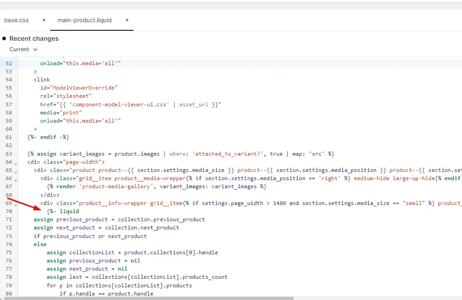Viewport: 462px width, 300px height.
Task: Click 'assign next_product = nil' on line 77
Action: tap(87, 269)
